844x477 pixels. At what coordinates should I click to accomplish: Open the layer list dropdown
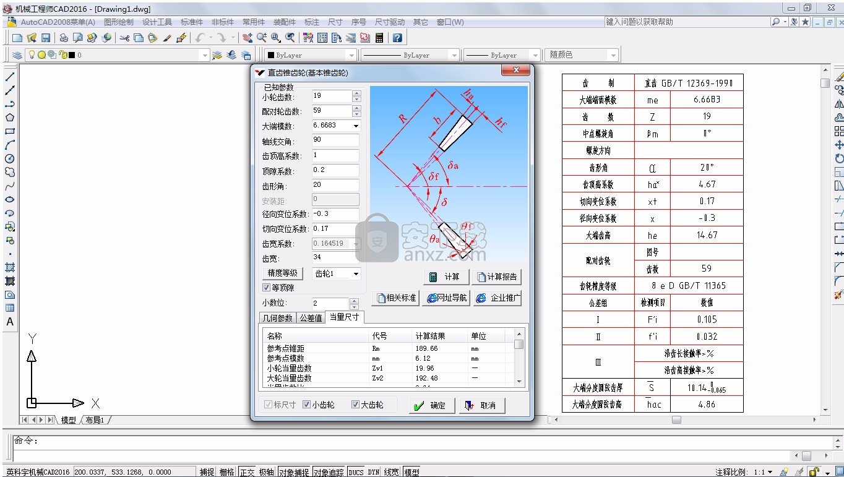click(x=205, y=55)
